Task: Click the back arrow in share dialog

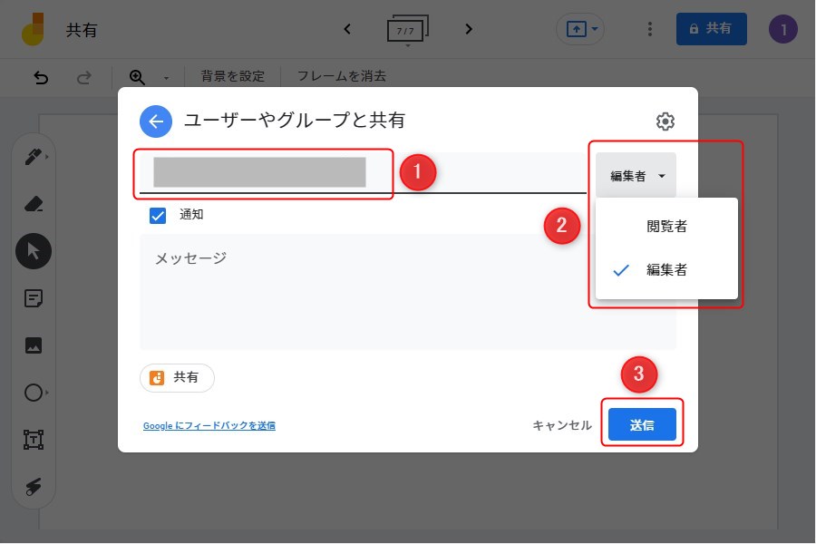Action: (x=156, y=121)
